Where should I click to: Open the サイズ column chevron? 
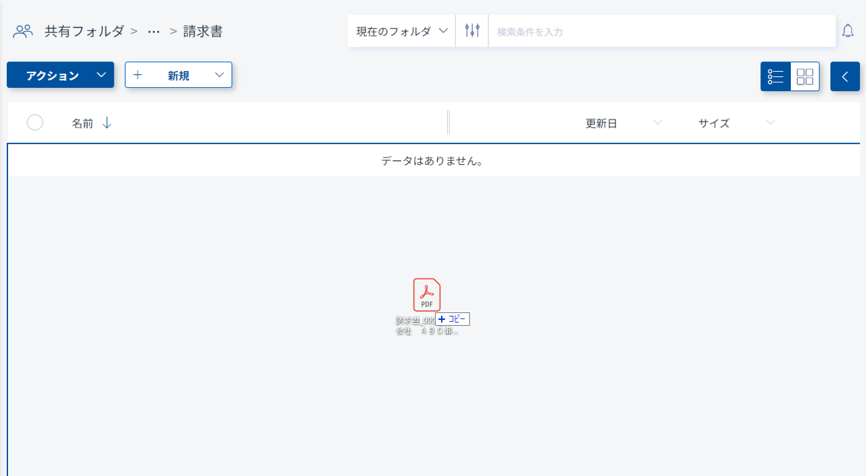tap(770, 123)
